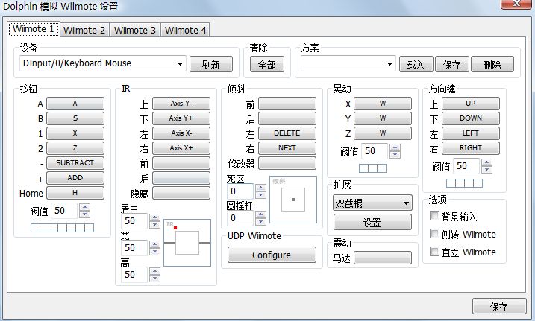Switch to the Wiimote 2 tab
Viewport: 535px width, 321px height.
pos(84,30)
